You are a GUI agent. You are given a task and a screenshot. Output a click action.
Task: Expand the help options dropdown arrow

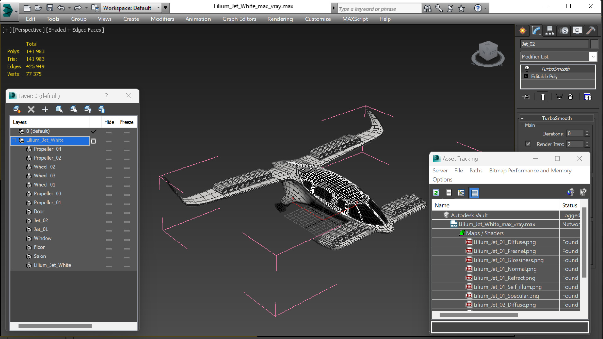pyautogui.click(x=485, y=8)
